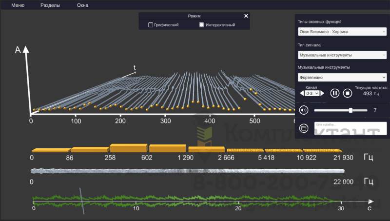Open the Разделы menu
The height and width of the screenshot is (221, 390).
click(50, 5)
